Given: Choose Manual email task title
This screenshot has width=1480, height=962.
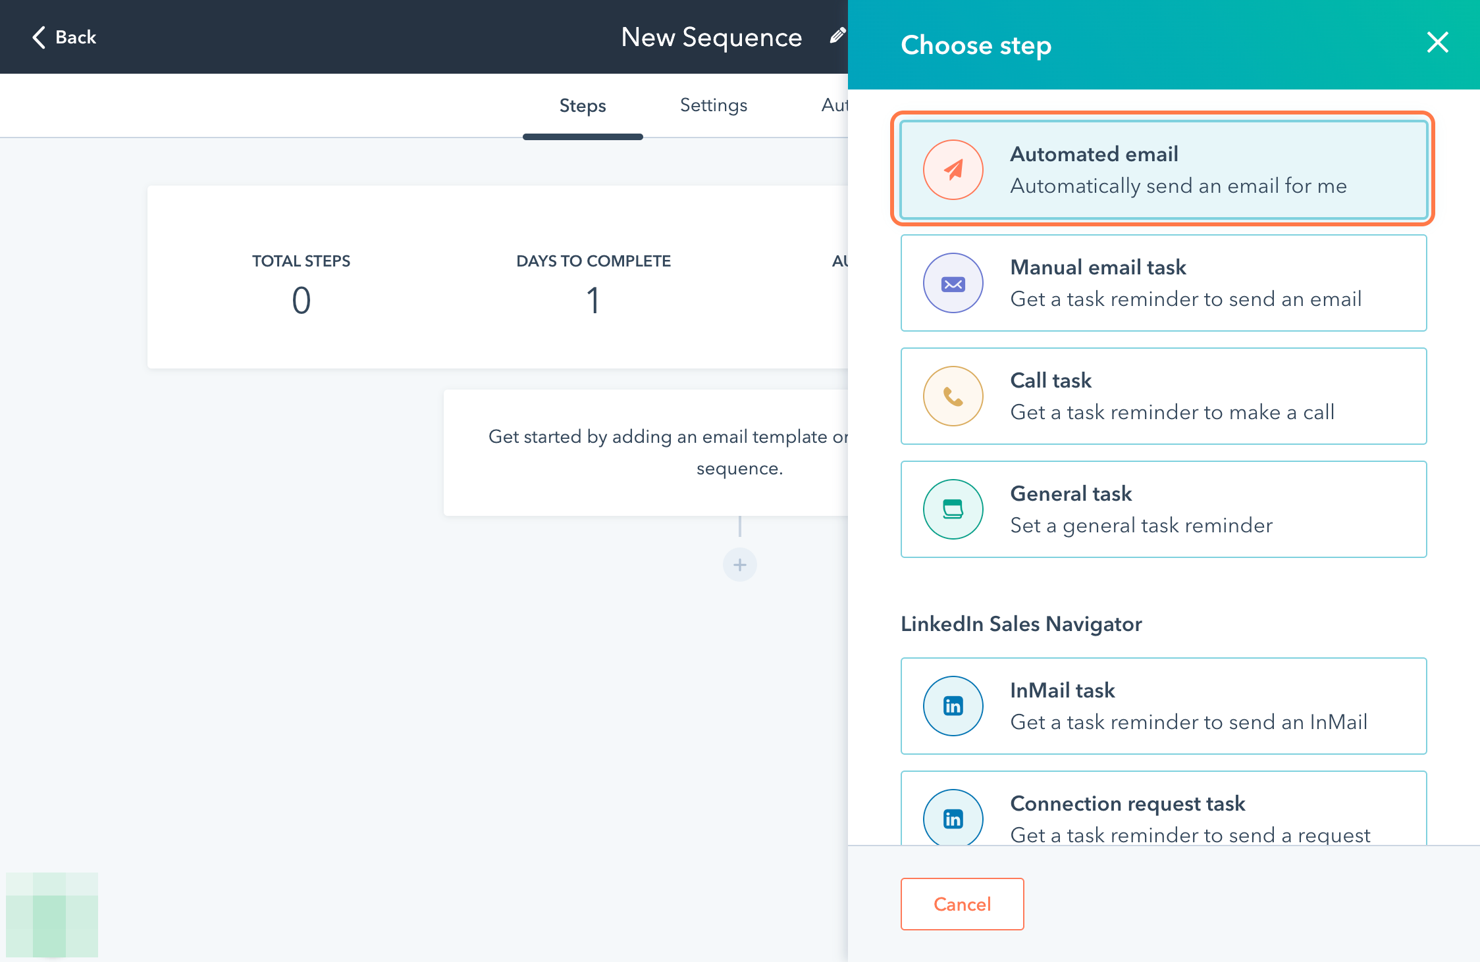Looking at the screenshot, I should [1098, 267].
